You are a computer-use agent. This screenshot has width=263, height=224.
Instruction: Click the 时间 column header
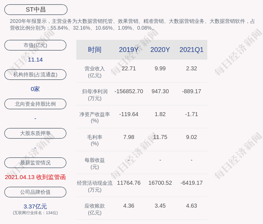pyautogui.click(x=95, y=50)
